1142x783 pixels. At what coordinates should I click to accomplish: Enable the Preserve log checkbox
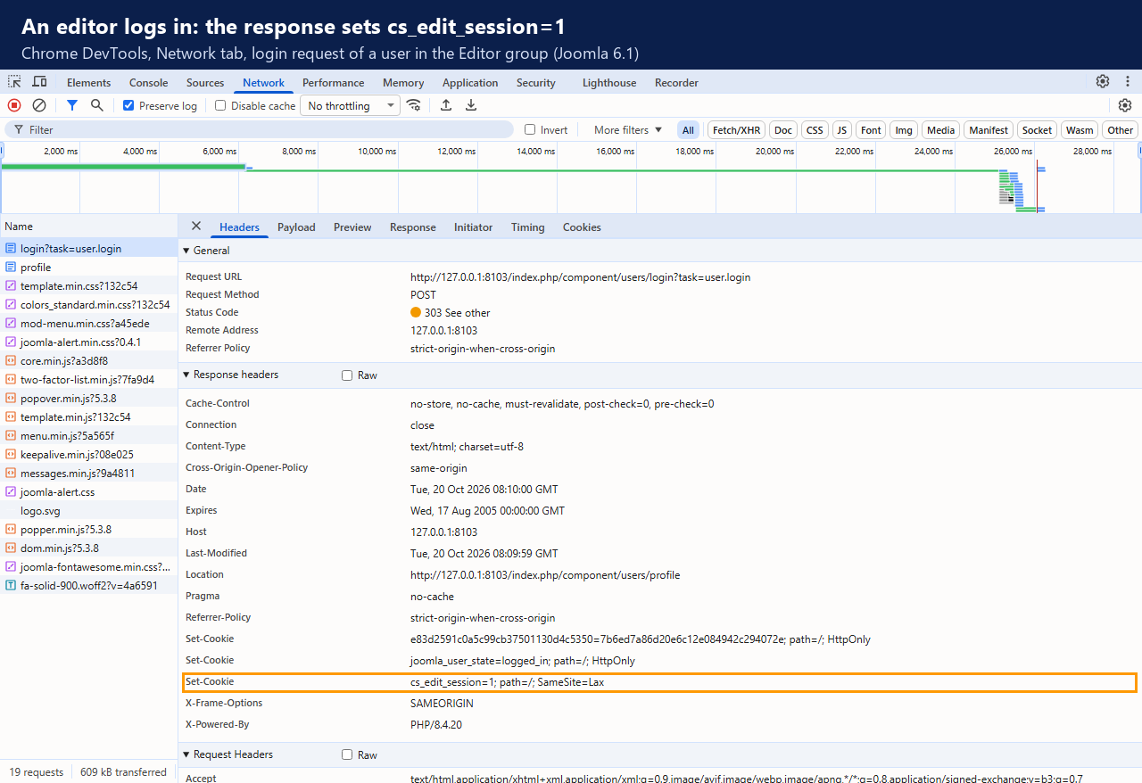[128, 105]
